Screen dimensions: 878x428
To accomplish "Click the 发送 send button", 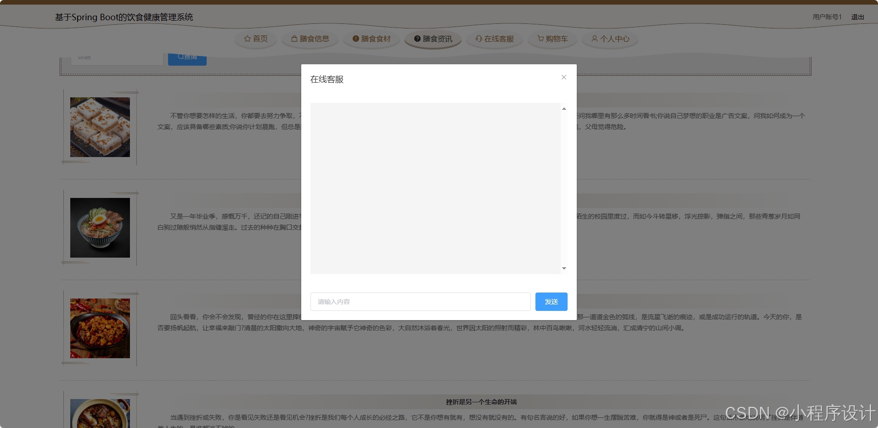I will 551,302.
